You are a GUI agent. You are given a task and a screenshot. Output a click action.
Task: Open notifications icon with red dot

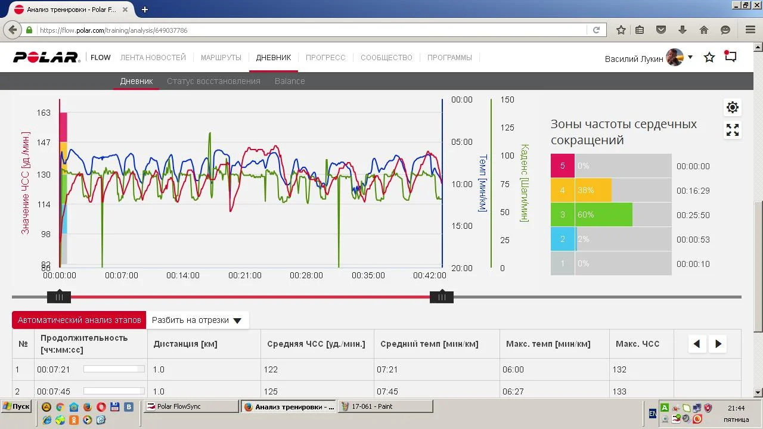730,57
